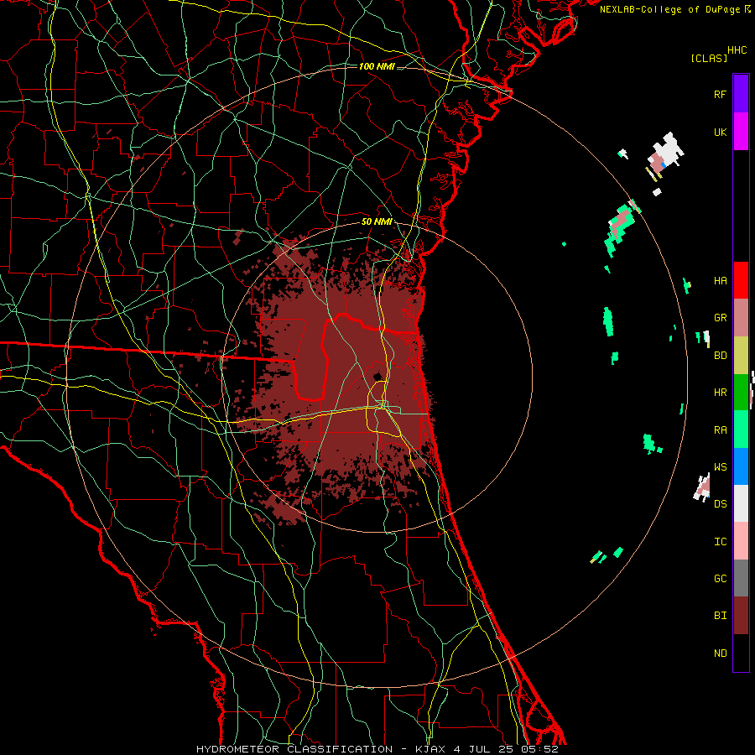Click the 'BD' legend label
The image size is (755, 755).
coord(720,356)
